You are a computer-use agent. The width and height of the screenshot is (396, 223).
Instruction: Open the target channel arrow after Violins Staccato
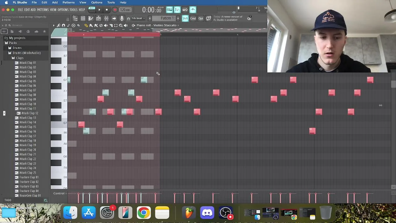[179, 25]
